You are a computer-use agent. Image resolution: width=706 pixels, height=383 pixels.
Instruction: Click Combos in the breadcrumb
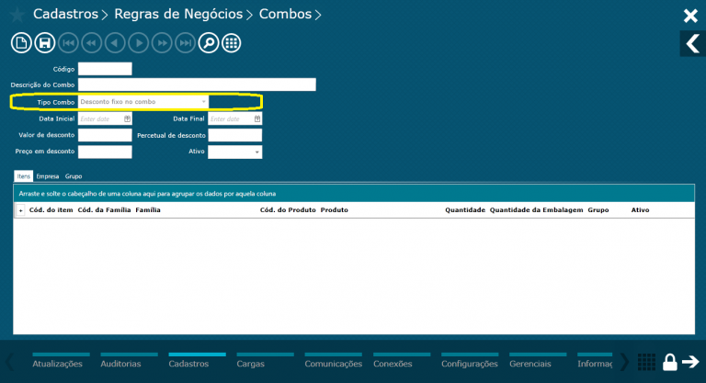tap(286, 15)
